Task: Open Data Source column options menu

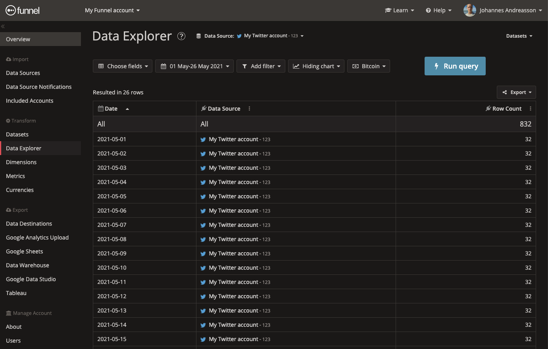Action: click(249, 109)
